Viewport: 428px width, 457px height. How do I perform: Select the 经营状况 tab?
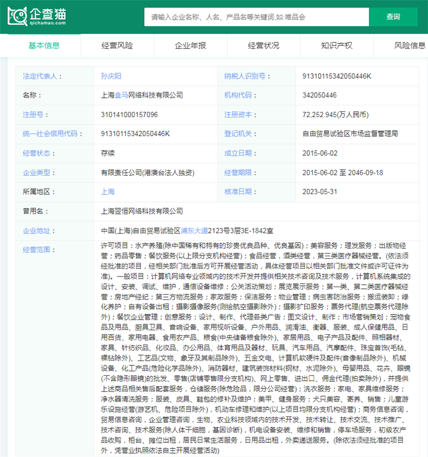pyautogui.click(x=264, y=46)
